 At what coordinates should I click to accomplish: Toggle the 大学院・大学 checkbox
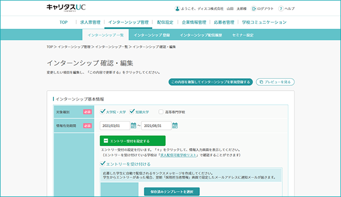pos(102,112)
